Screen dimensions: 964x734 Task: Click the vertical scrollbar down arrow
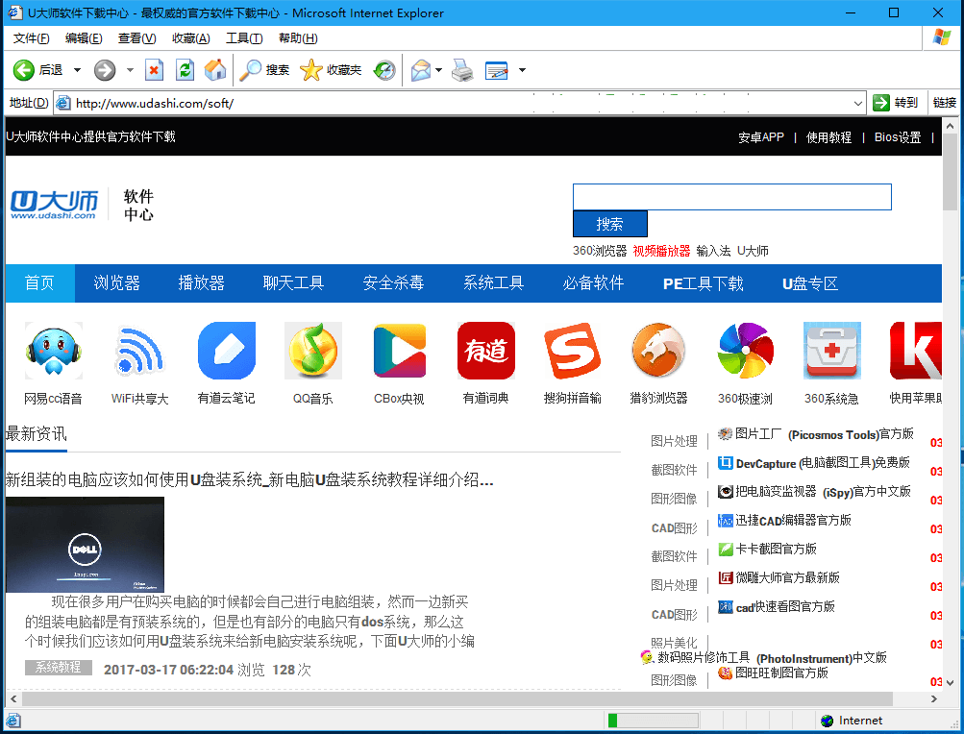[x=951, y=682]
